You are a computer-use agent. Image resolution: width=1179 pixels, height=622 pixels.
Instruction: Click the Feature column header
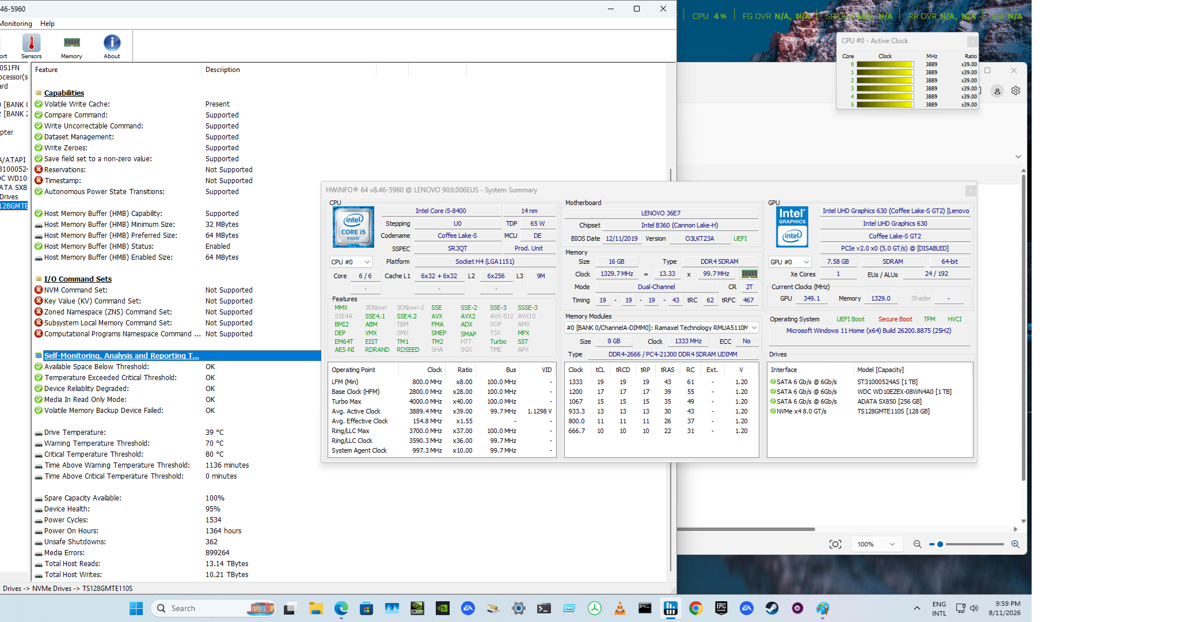pos(116,70)
